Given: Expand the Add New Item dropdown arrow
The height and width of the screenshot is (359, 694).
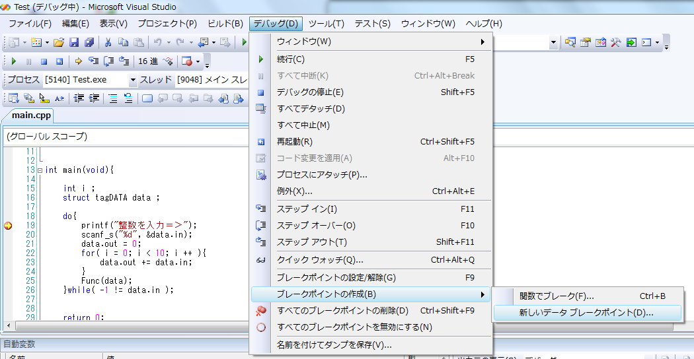Looking at the screenshot, I should coord(48,42).
